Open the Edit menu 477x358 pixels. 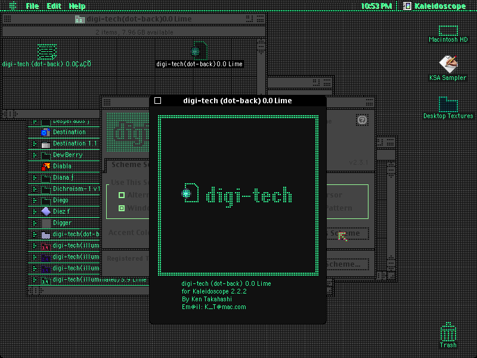[54, 6]
